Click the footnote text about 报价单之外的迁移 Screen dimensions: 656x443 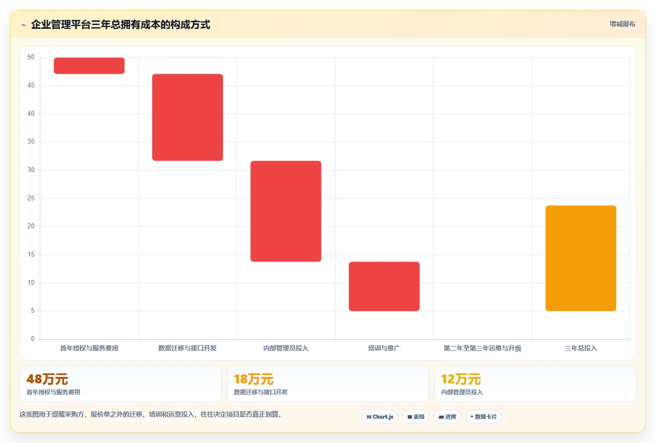point(150,414)
